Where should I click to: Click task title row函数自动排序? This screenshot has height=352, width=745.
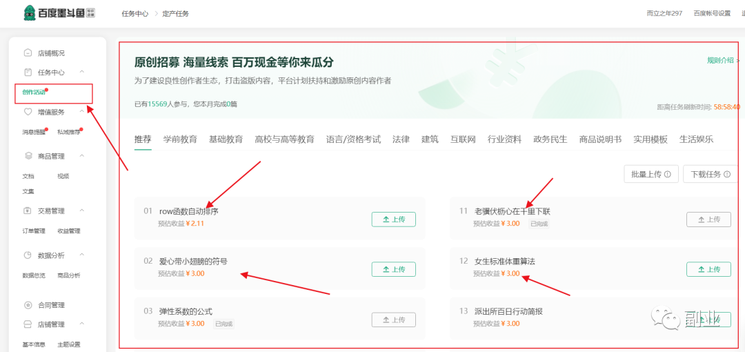(189, 211)
